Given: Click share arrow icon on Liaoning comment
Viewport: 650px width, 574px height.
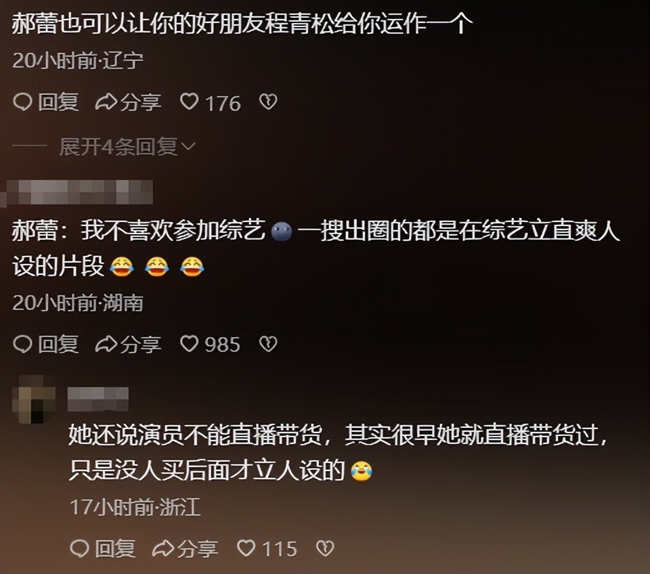Looking at the screenshot, I should 106,102.
